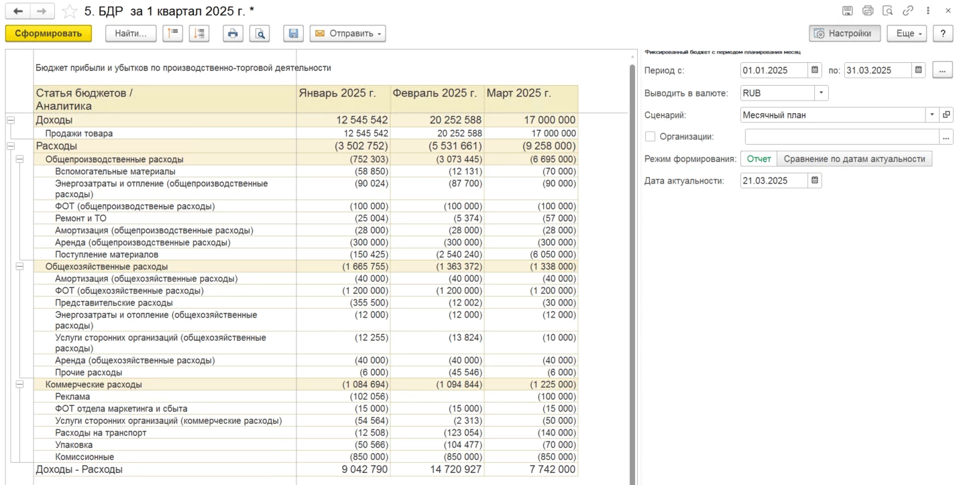Image resolution: width=959 pixels, height=485 pixels.
Task: Expand all report groups toolbar icon
Action: click(x=200, y=33)
